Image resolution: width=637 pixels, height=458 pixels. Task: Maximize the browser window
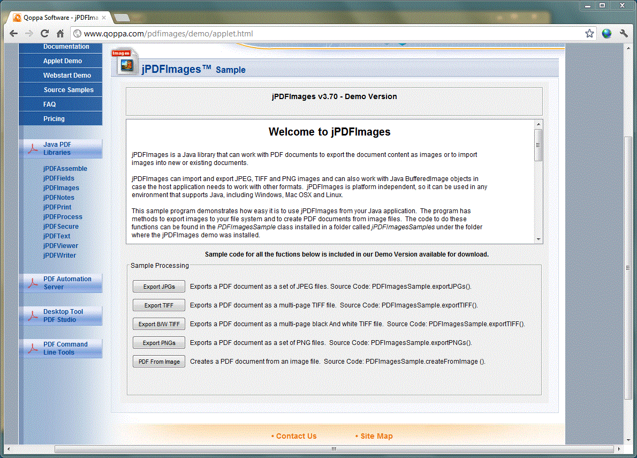(602, 5)
